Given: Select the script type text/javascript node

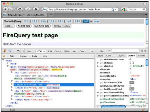Looking at the screenshot, I should click(x=33, y=100).
